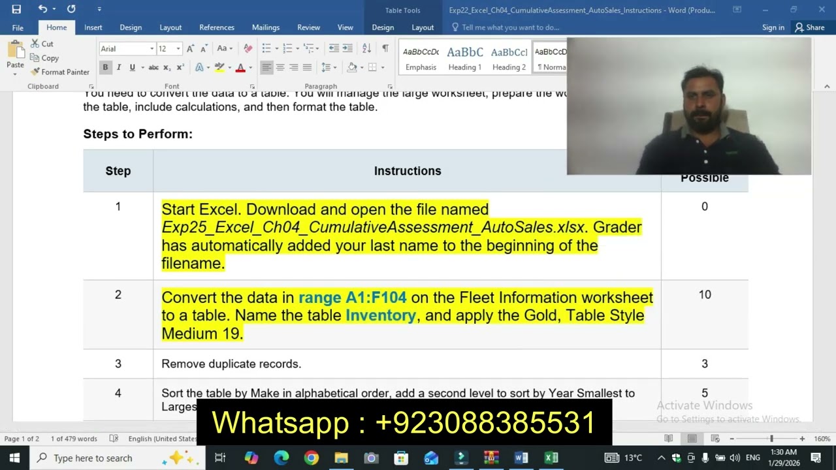Expand font color dropdown arrow
The height and width of the screenshot is (470, 836).
click(x=251, y=67)
